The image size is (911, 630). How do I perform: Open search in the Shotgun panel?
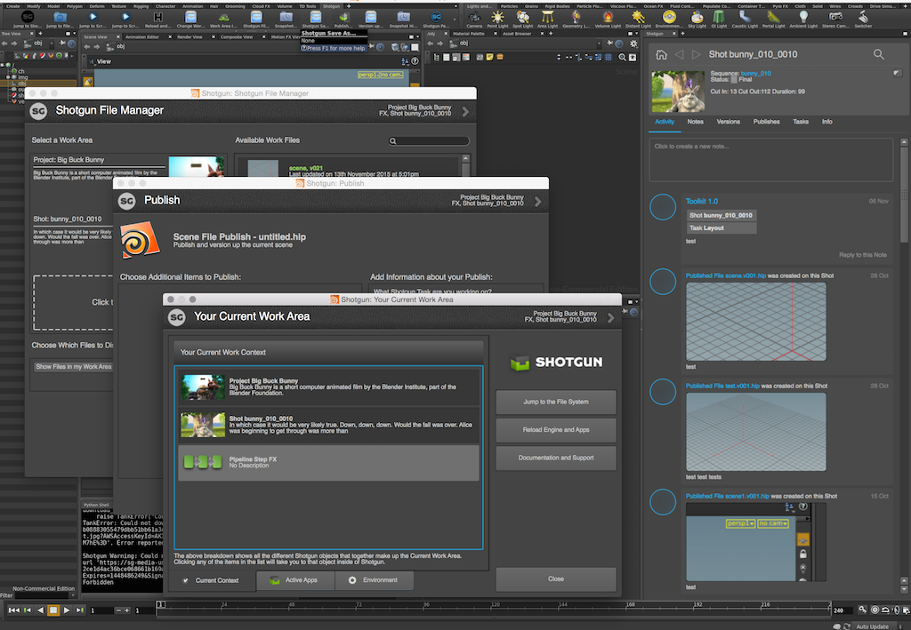[x=878, y=54]
